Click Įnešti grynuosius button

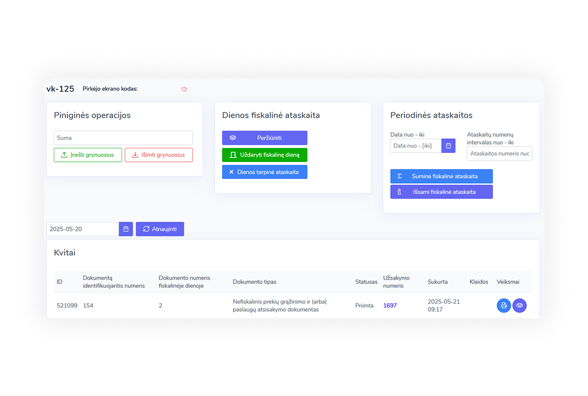[88, 155]
